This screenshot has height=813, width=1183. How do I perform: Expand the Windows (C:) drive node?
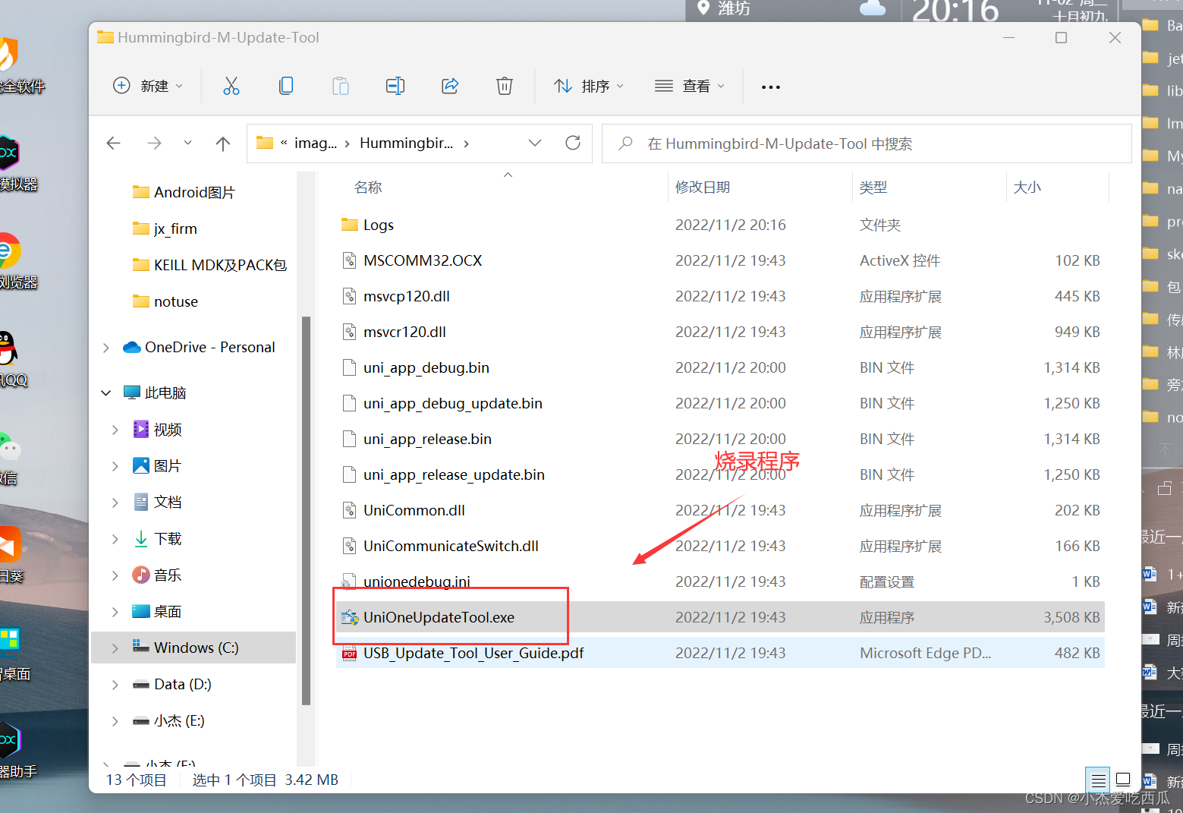[115, 648]
